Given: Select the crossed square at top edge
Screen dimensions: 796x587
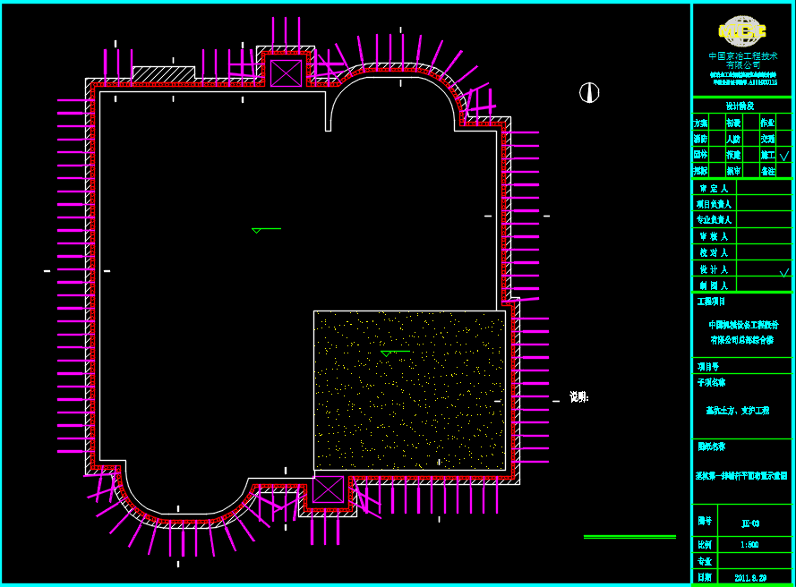Looking at the screenshot, I should (x=286, y=72).
